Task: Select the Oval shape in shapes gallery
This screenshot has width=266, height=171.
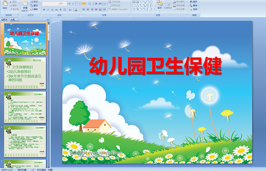Action: tap(151, 2)
